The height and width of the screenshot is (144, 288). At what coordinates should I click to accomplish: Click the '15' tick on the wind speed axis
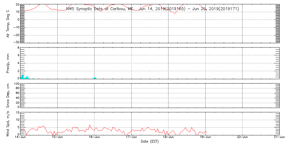tap(17, 113)
